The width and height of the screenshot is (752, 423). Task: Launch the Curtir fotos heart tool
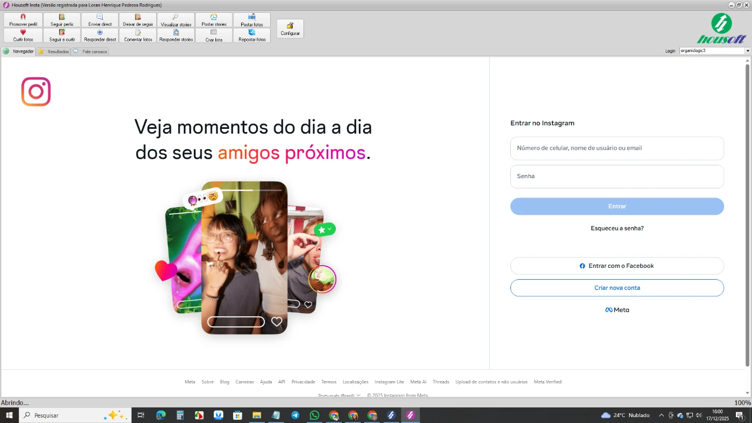tap(23, 35)
